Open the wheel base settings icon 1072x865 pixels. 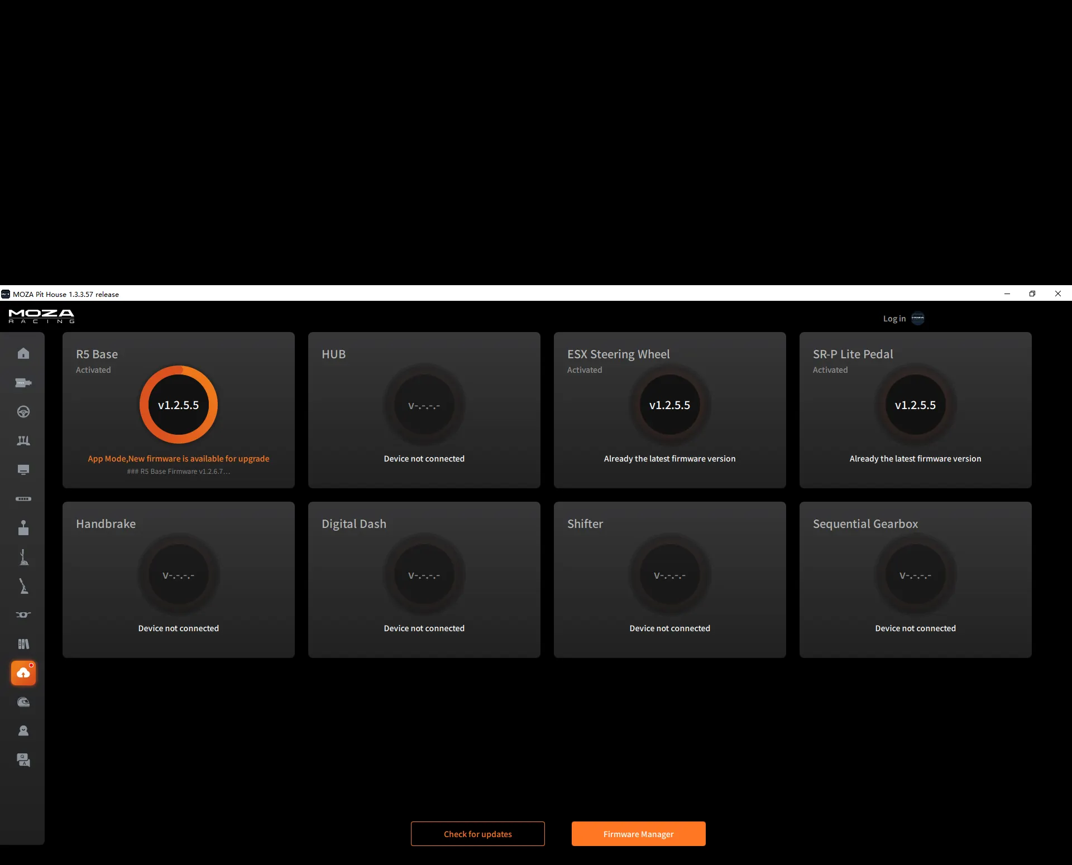pyautogui.click(x=23, y=383)
